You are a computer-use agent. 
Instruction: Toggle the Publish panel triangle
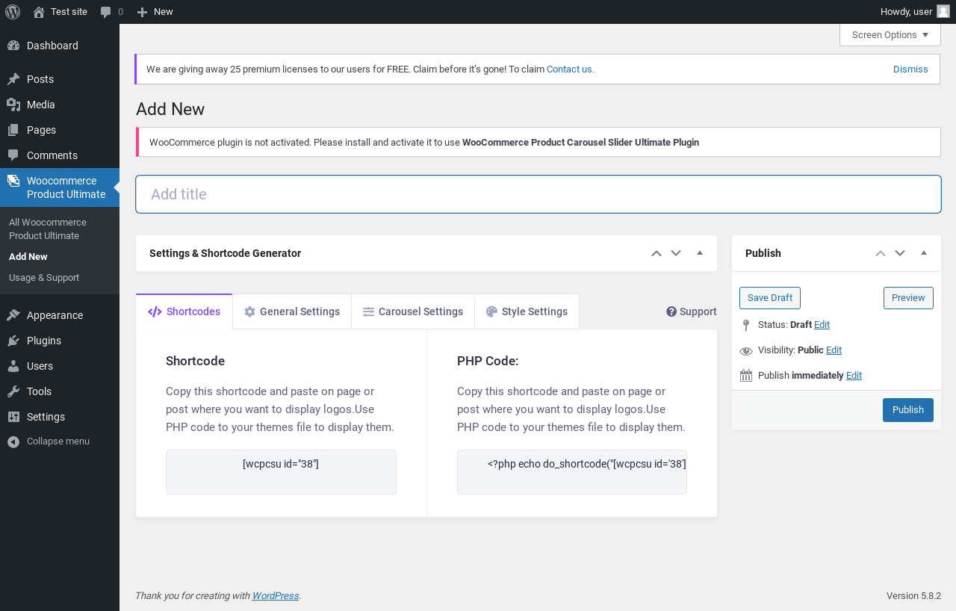[x=924, y=253]
